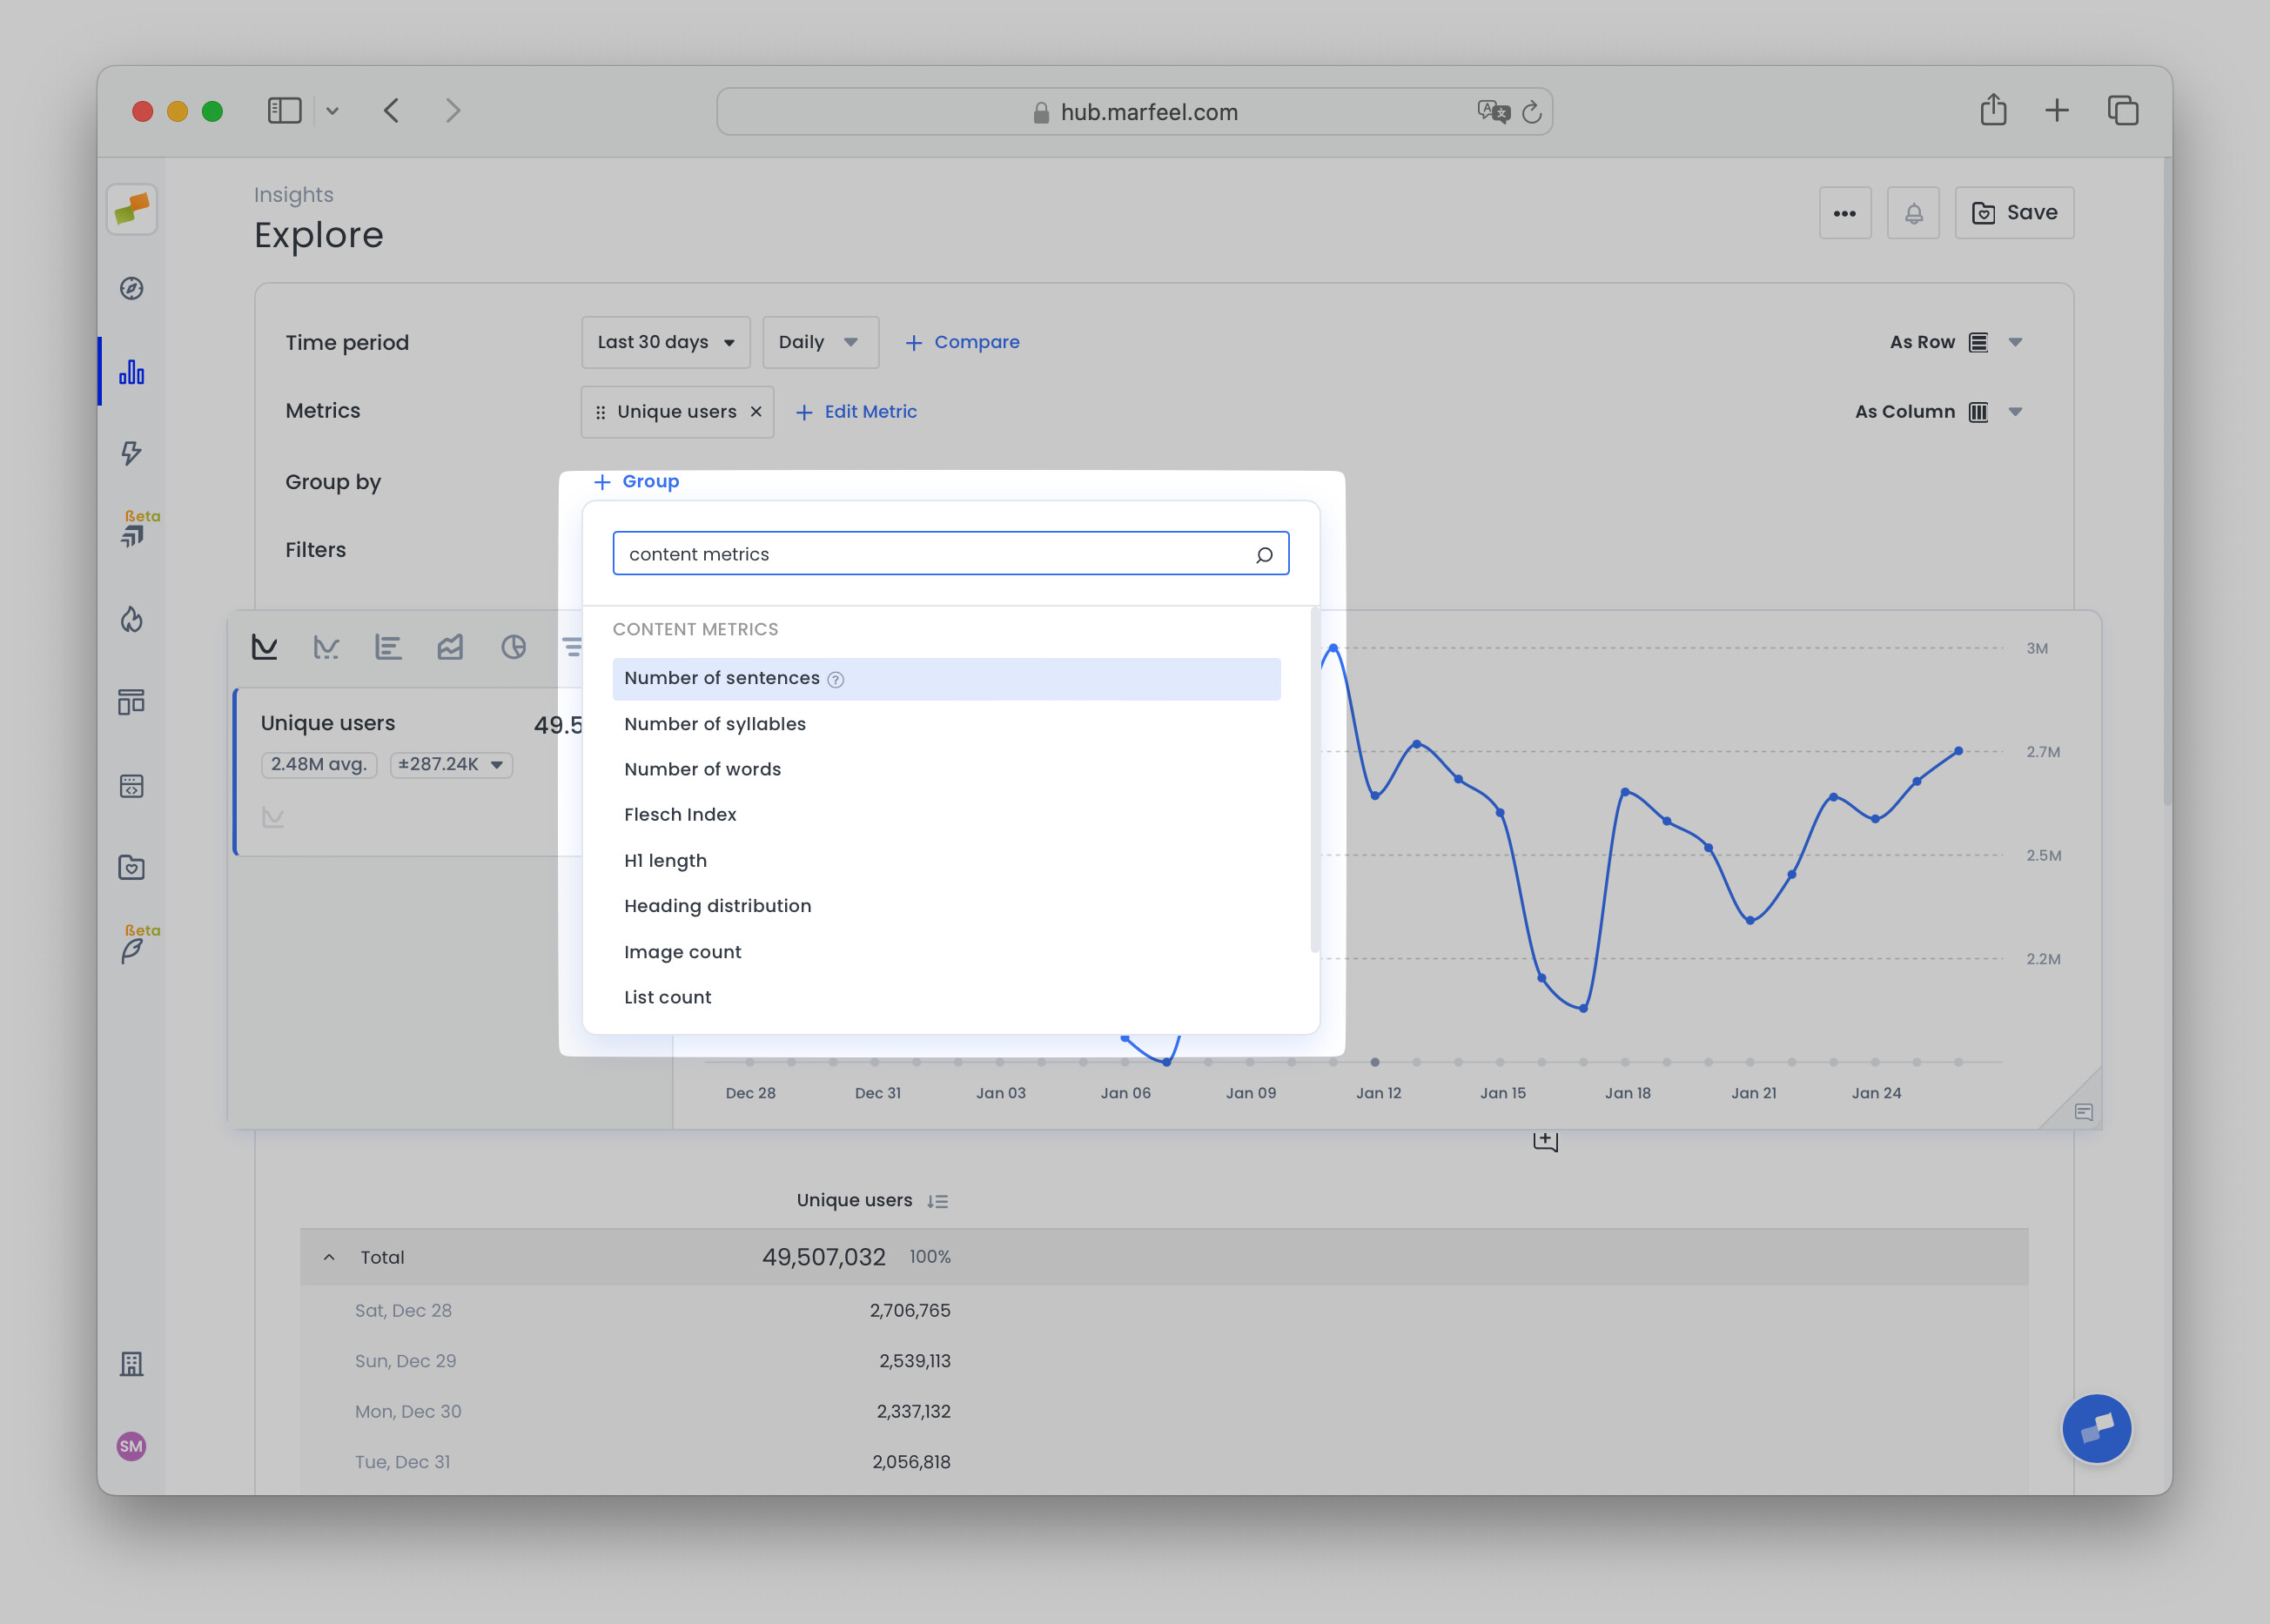Open the Marfeel chat bubble at bottom right
The width and height of the screenshot is (2270, 1624).
[2096, 1428]
